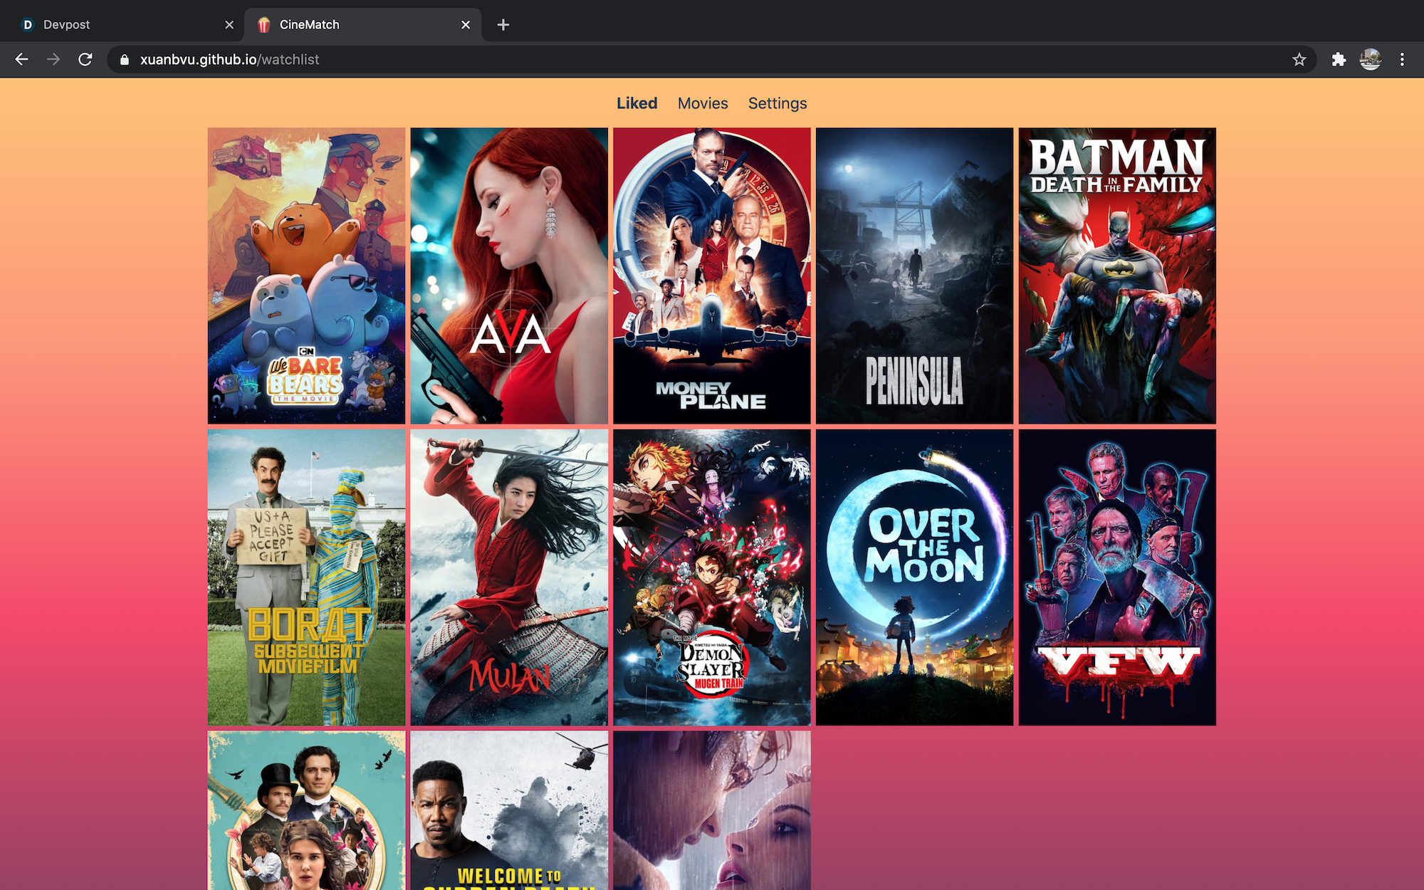Open a new browser tab
The height and width of the screenshot is (890, 1424).
click(503, 25)
